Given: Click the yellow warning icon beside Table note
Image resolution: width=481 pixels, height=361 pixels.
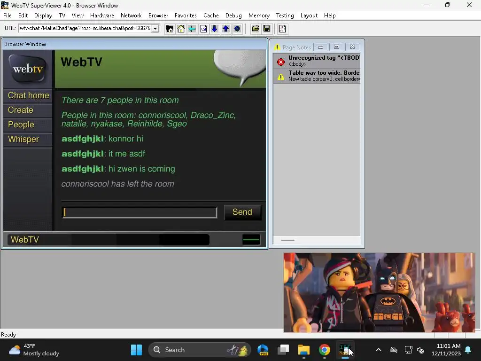Looking at the screenshot, I should [x=281, y=77].
